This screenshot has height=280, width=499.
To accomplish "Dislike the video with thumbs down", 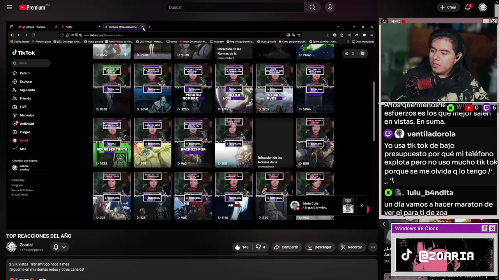I will tap(260, 247).
